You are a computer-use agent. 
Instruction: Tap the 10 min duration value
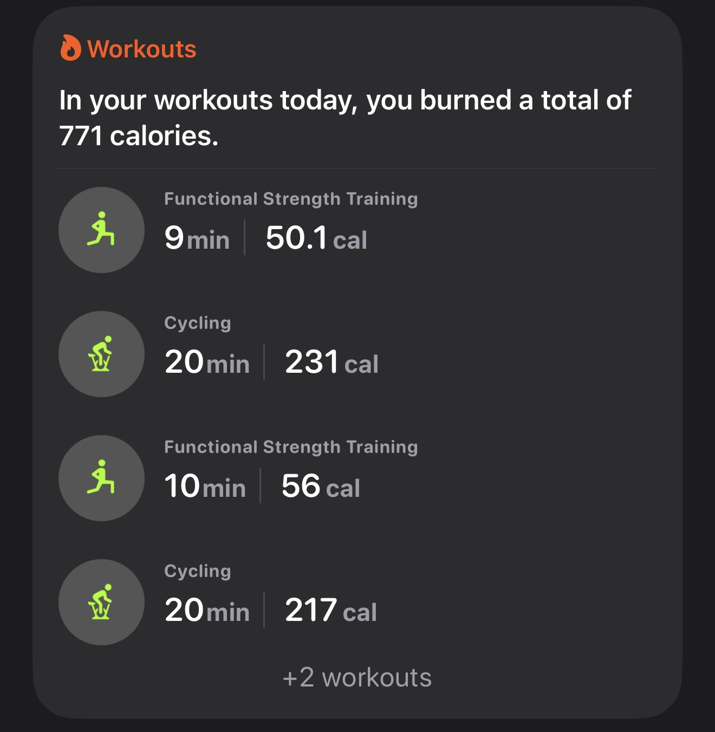pyautogui.click(x=205, y=486)
